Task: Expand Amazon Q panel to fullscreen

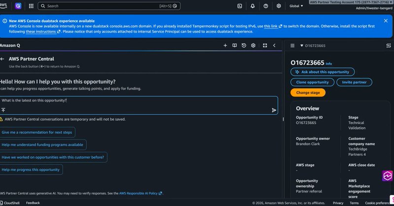Action: [x=265, y=45]
